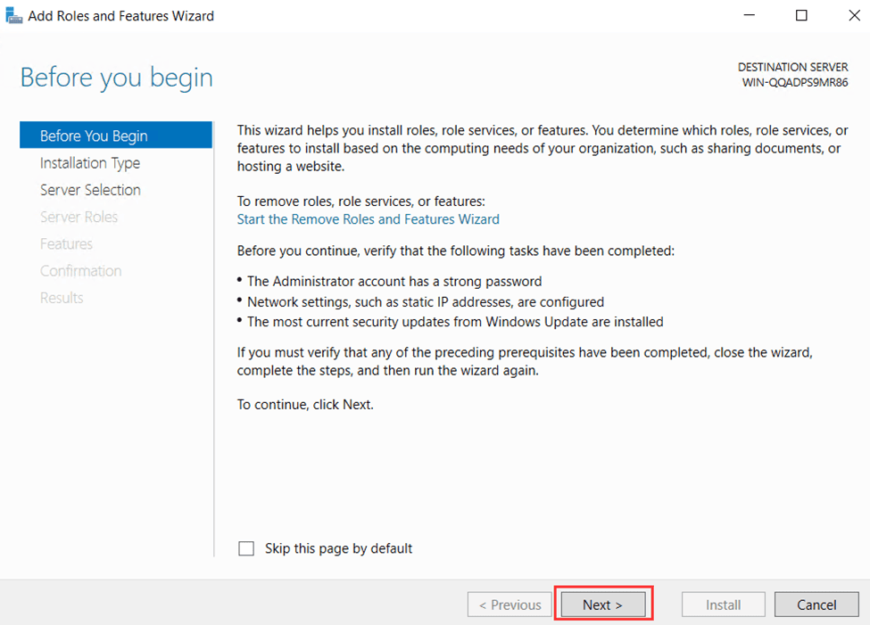870x625 pixels.
Task: Click Next to continue the wizard
Action: point(604,604)
